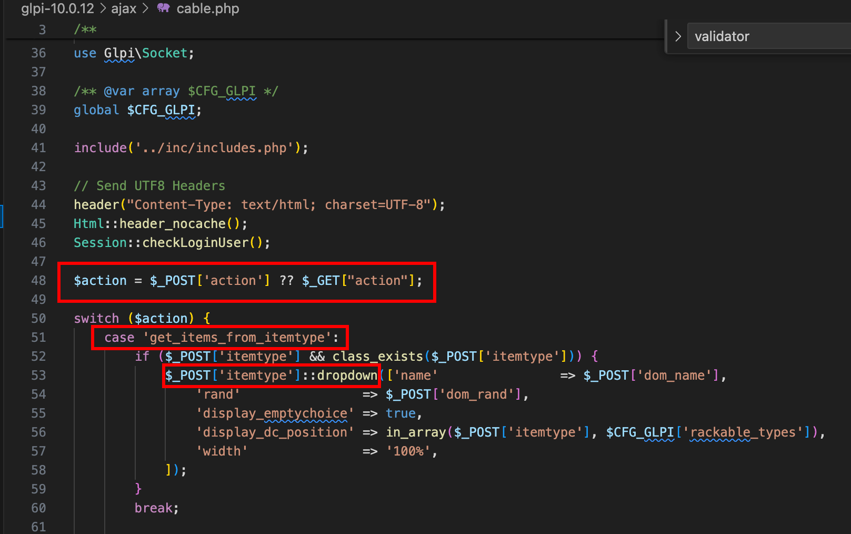Expand the replace toggle chevron in find widget
The image size is (851, 534).
click(678, 36)
